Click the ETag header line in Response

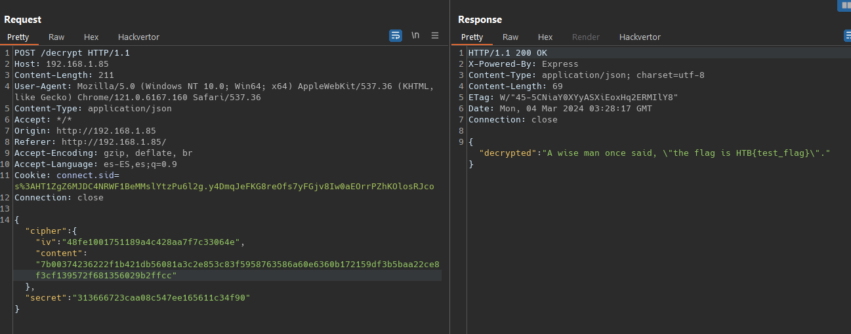coord(573,98)
